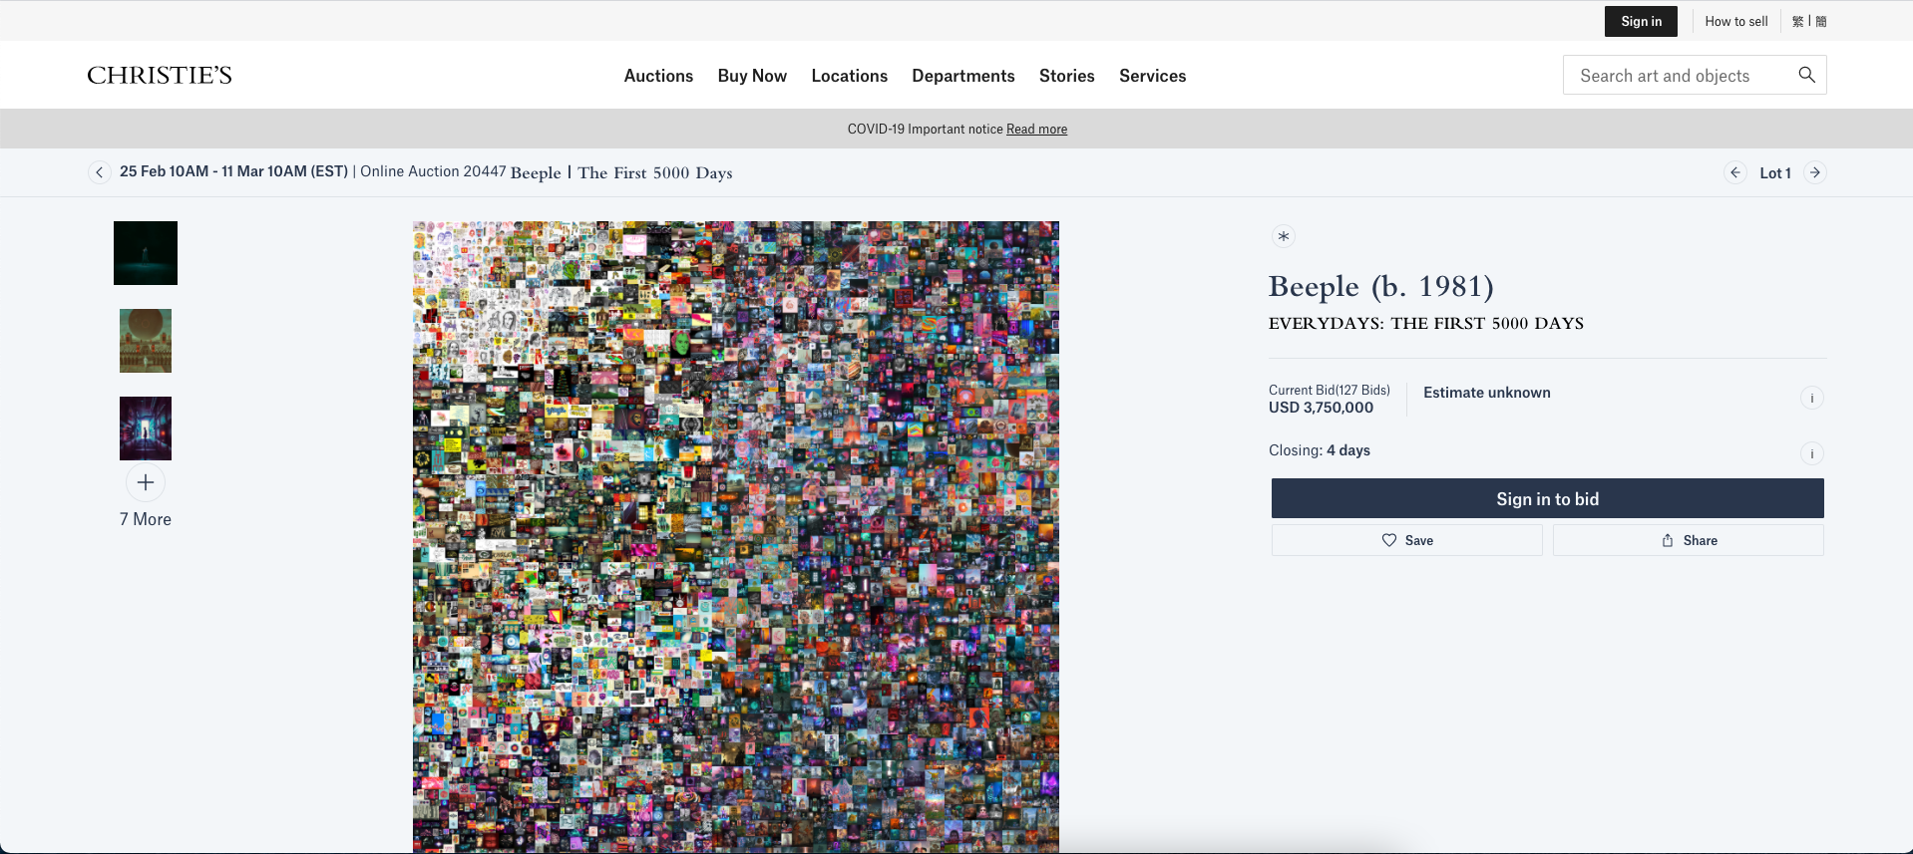Click the search magnifier icon

tap(1806, 75)
